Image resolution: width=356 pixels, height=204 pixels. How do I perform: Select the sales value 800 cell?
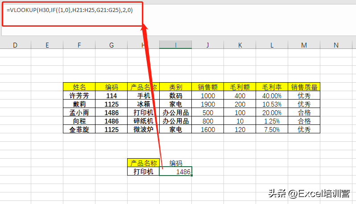coord(208,121)
